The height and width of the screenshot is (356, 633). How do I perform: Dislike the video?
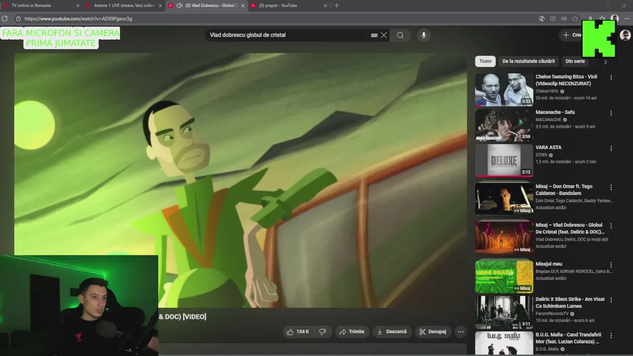coord(322,332)
